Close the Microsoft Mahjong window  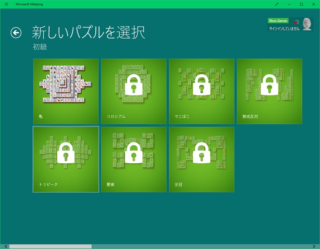pos(314,4)
